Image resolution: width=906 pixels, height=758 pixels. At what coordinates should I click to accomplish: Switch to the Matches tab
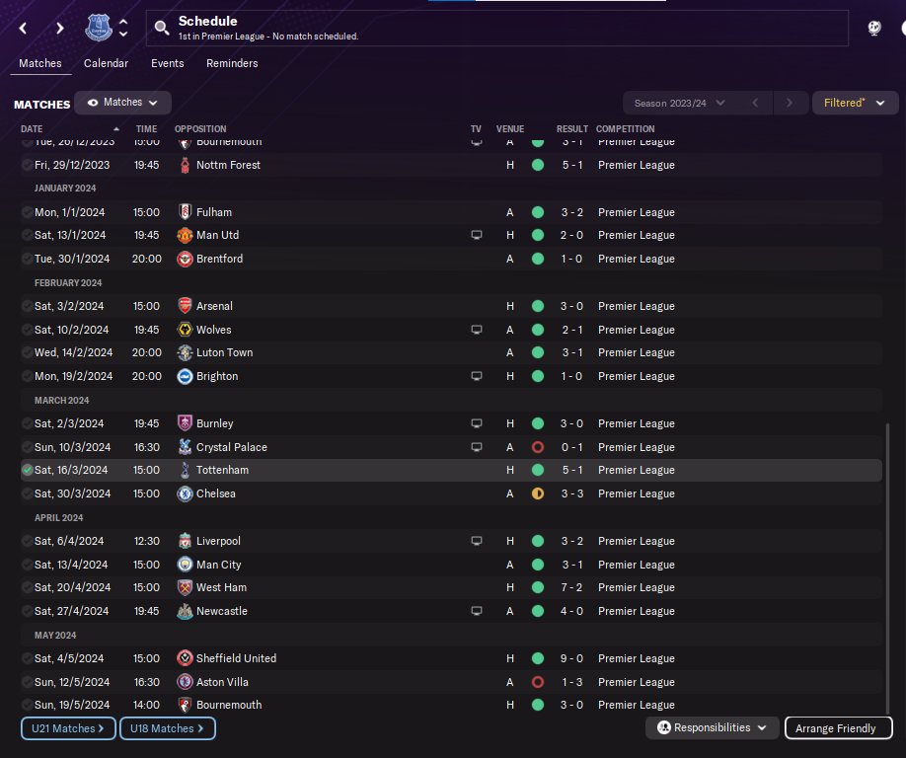(40, 63)
